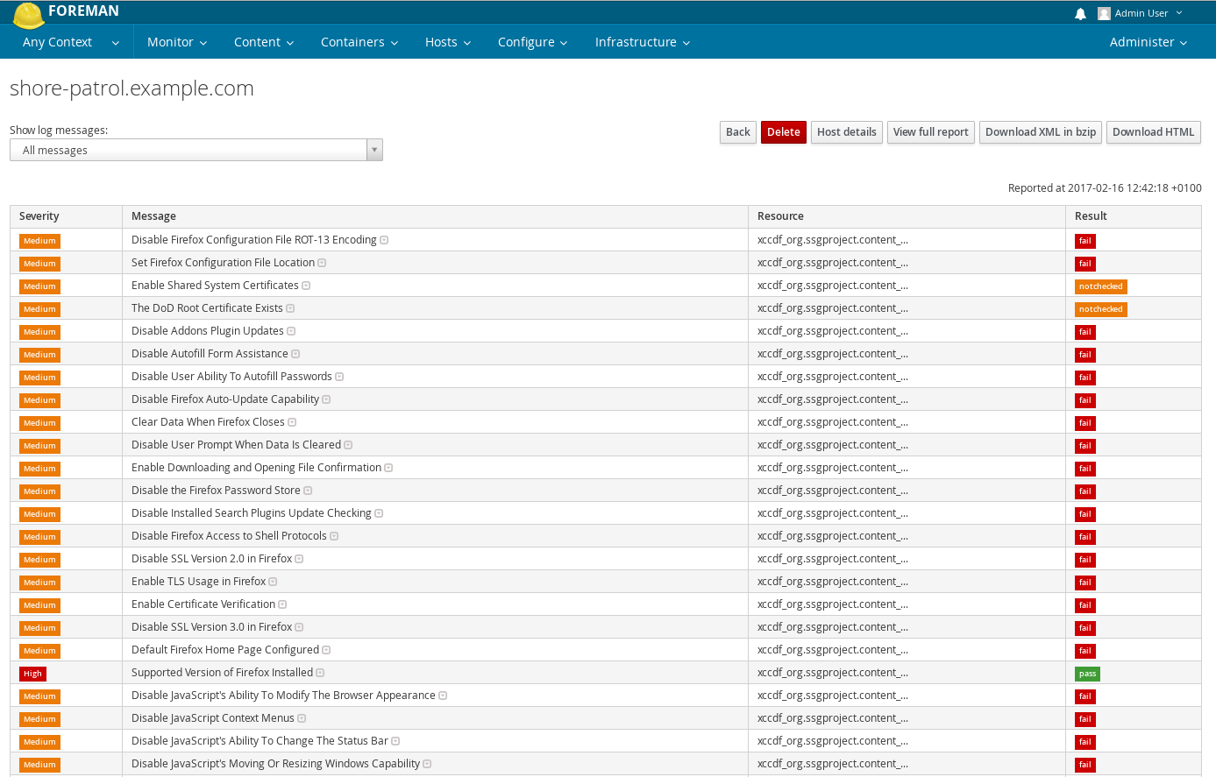The height and width of the screenshot is (777, 1216).
Task: Click the Admin User avatar icon
Action: [1104, 14]
